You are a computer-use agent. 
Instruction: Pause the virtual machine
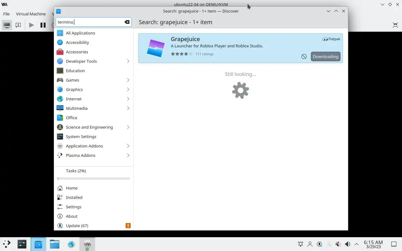(x=43, y=25)
